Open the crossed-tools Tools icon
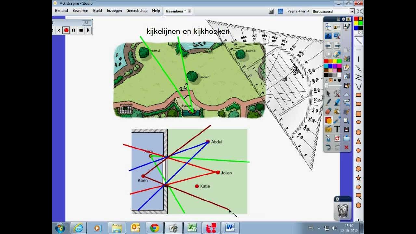416x234 pixels. 337,94
